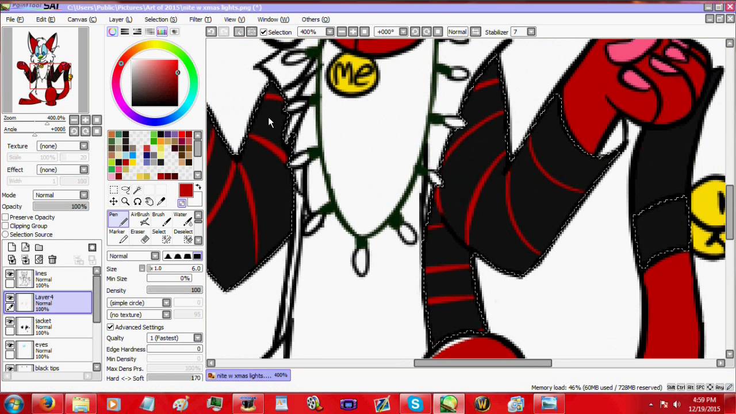Image resolution: width=736 pixels, height=414 pixels.
Task: Activate the Eyedropper color picker tool
Action: pos(162,201)
